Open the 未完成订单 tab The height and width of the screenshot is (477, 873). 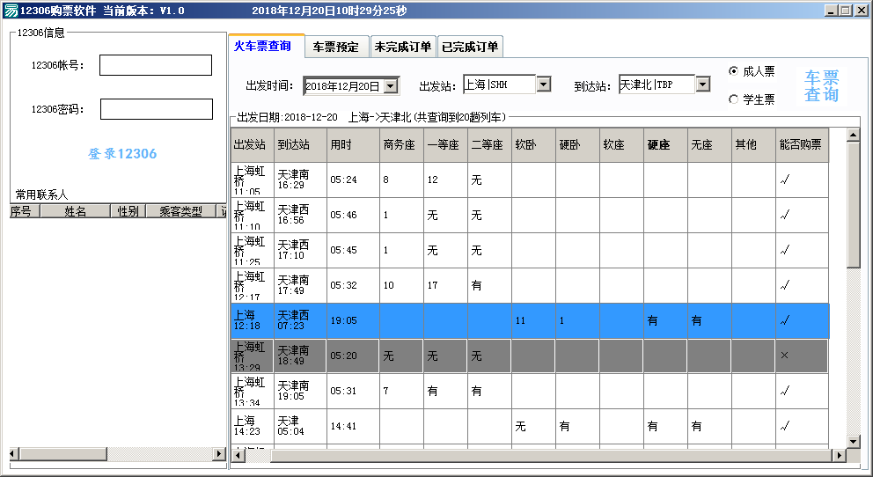click(x=402, y=47)
